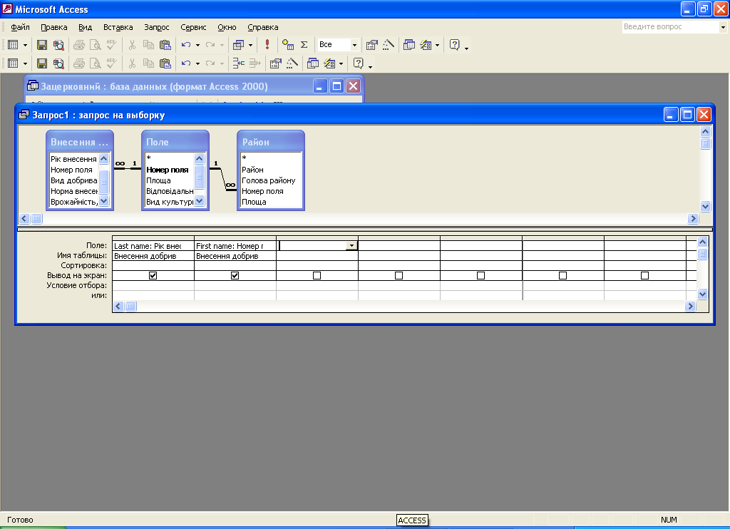Click the Undo arrow icon in the upper toolbar

186,45
